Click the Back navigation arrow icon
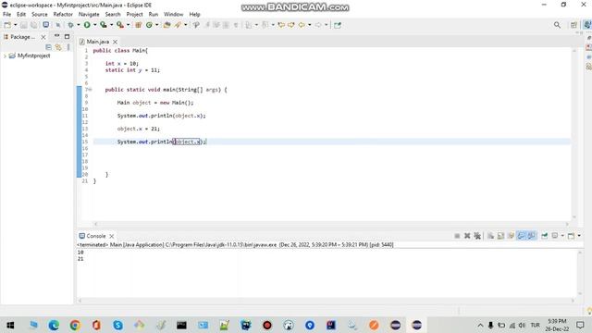Image resolution: width=592 pixels, height=333 pixels. 302,25
